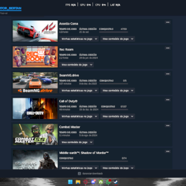Image resolution: width=186 pixels, height=186 pixels.
Task: Open Call of Duty title link
Action: pos(68,101)
